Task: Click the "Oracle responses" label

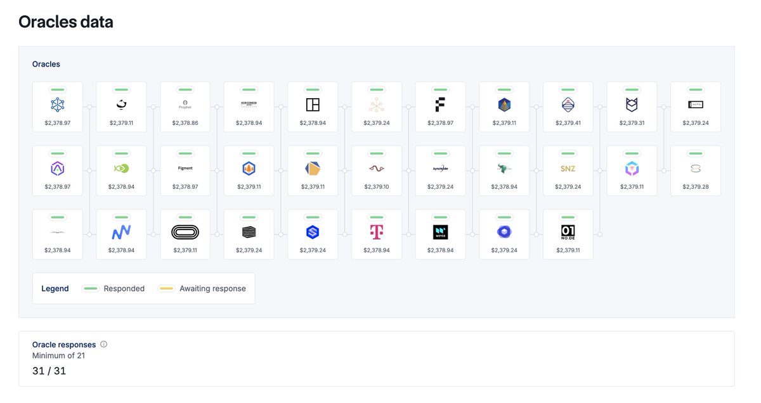Action: (64, 345)
